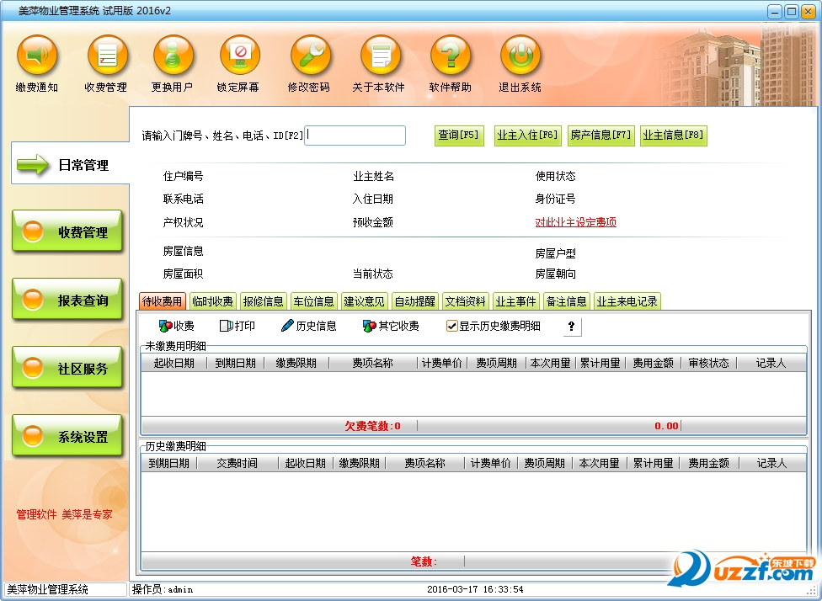Click the 管理软件 美萍是专家 slogan text
This screenshot has height=601, width=822.
pos(65,514)
